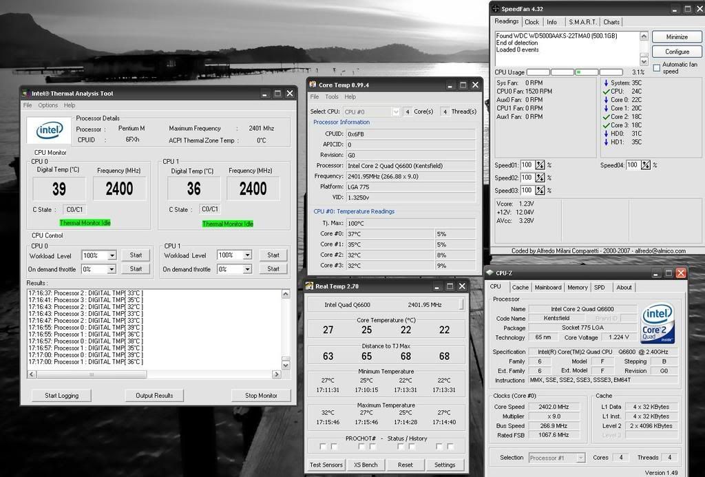The height and width of the screenshot is (477, 705).
Task: Open the Selection Processor #1 dropdown in CPU-Z
Action: (x=581, y=458)
